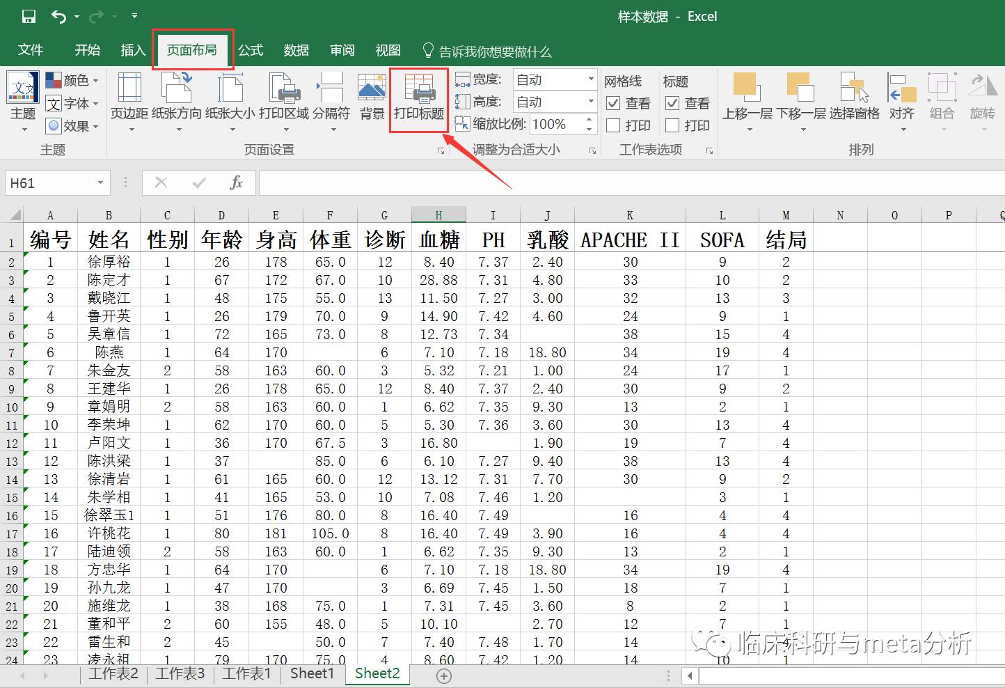The image size is (1005, 688).
Task: Switch to the 开始 ribbon tab
Action: click(x=88, y=50)
